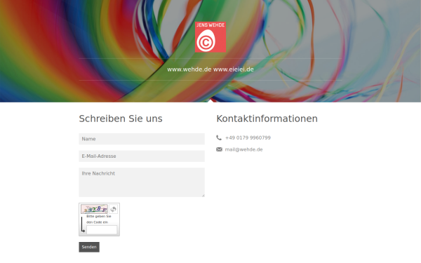
Task: Focus the Name input field
Action: tap(142, 139)
